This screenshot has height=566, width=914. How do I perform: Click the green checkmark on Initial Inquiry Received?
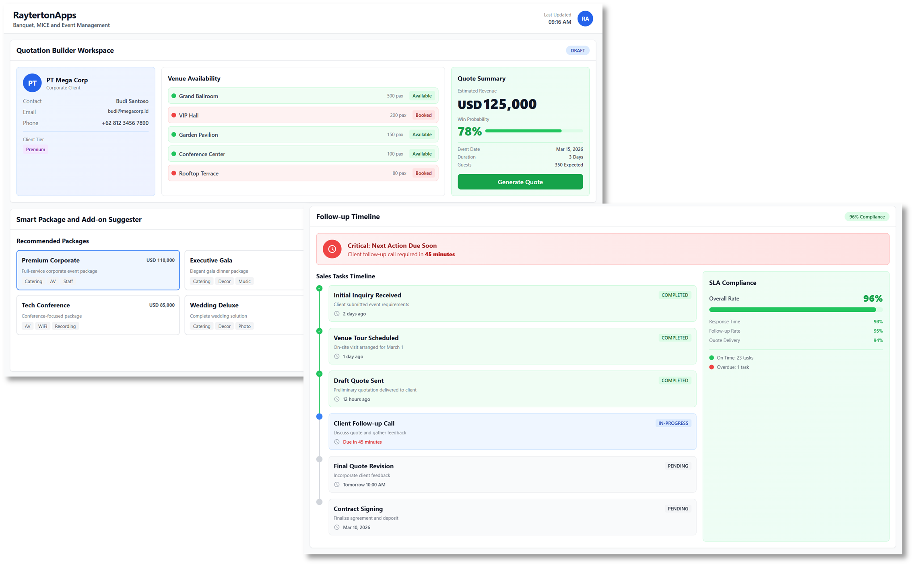click(320, 288)
